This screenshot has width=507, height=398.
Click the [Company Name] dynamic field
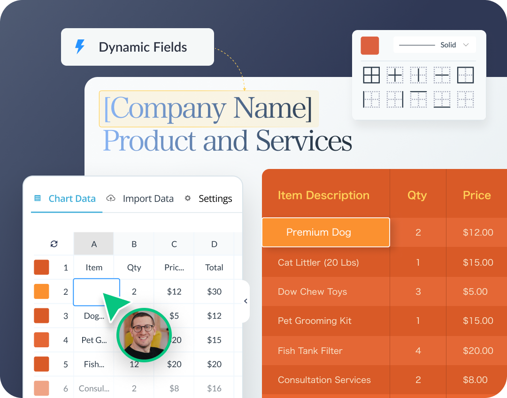point(208,108)
